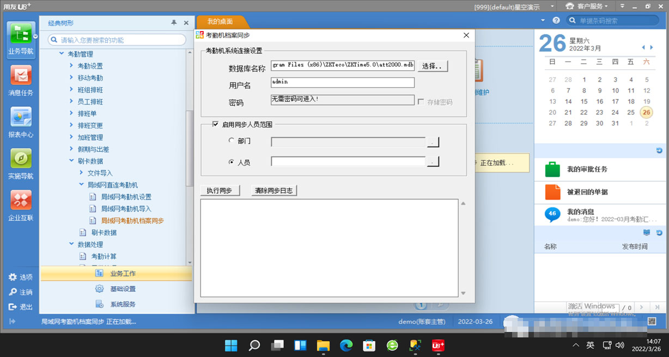Select the 人员 radio button
The image size is (669, 357).
pyautogui.click(x=232, y=162)
